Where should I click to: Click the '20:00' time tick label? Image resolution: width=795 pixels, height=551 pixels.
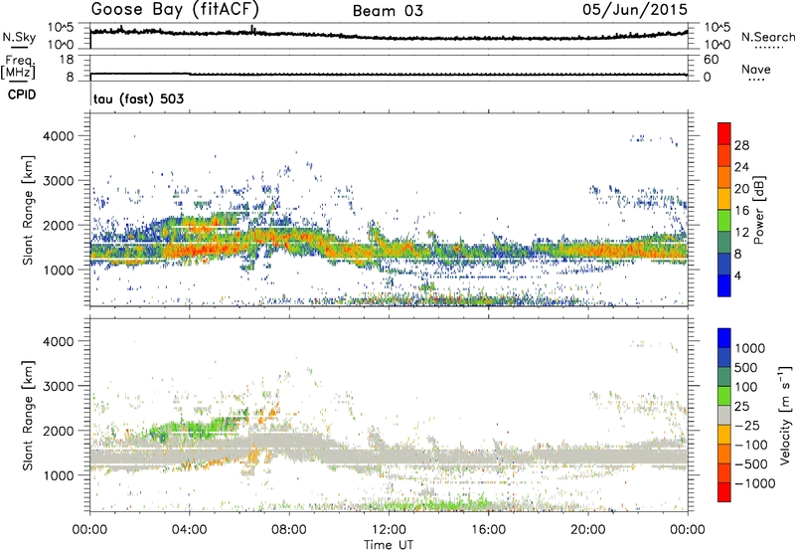click(588, 530)
